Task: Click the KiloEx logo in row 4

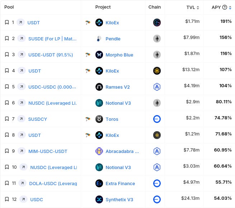Action: pos(99,71)
